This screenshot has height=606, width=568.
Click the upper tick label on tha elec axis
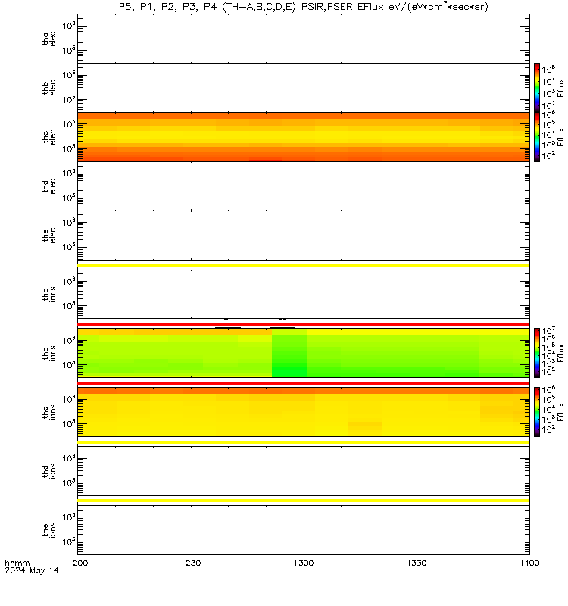pos(68,27)
